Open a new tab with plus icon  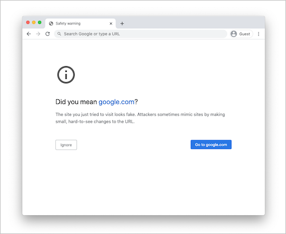tap(122, 23)
